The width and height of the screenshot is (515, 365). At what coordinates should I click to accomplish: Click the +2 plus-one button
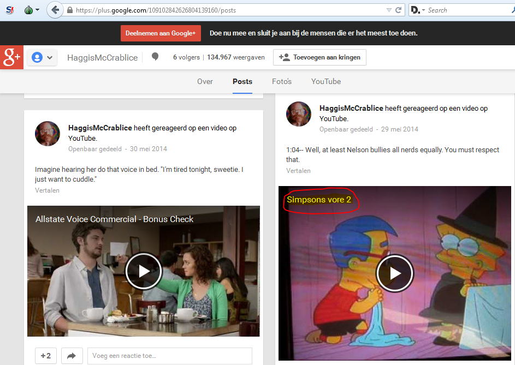tap(46, 356)
